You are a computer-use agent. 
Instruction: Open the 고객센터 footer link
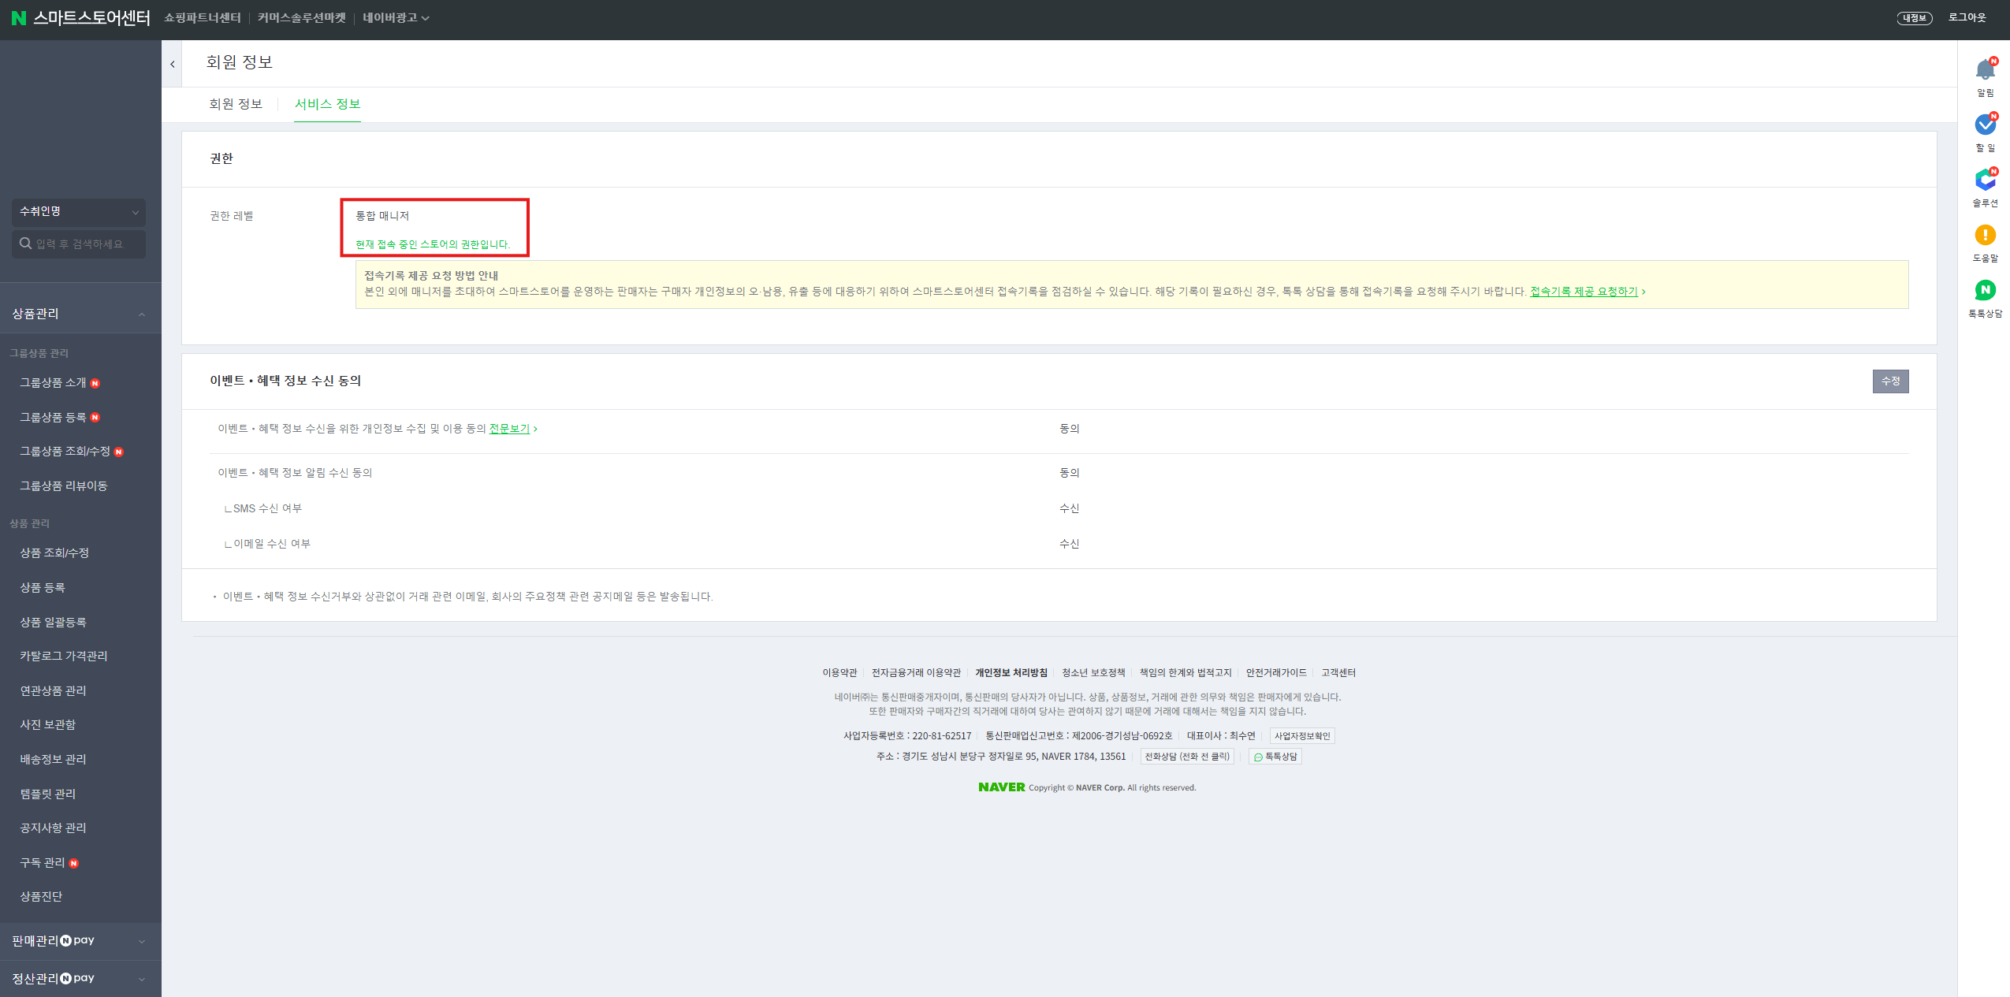pos(1338,673)
